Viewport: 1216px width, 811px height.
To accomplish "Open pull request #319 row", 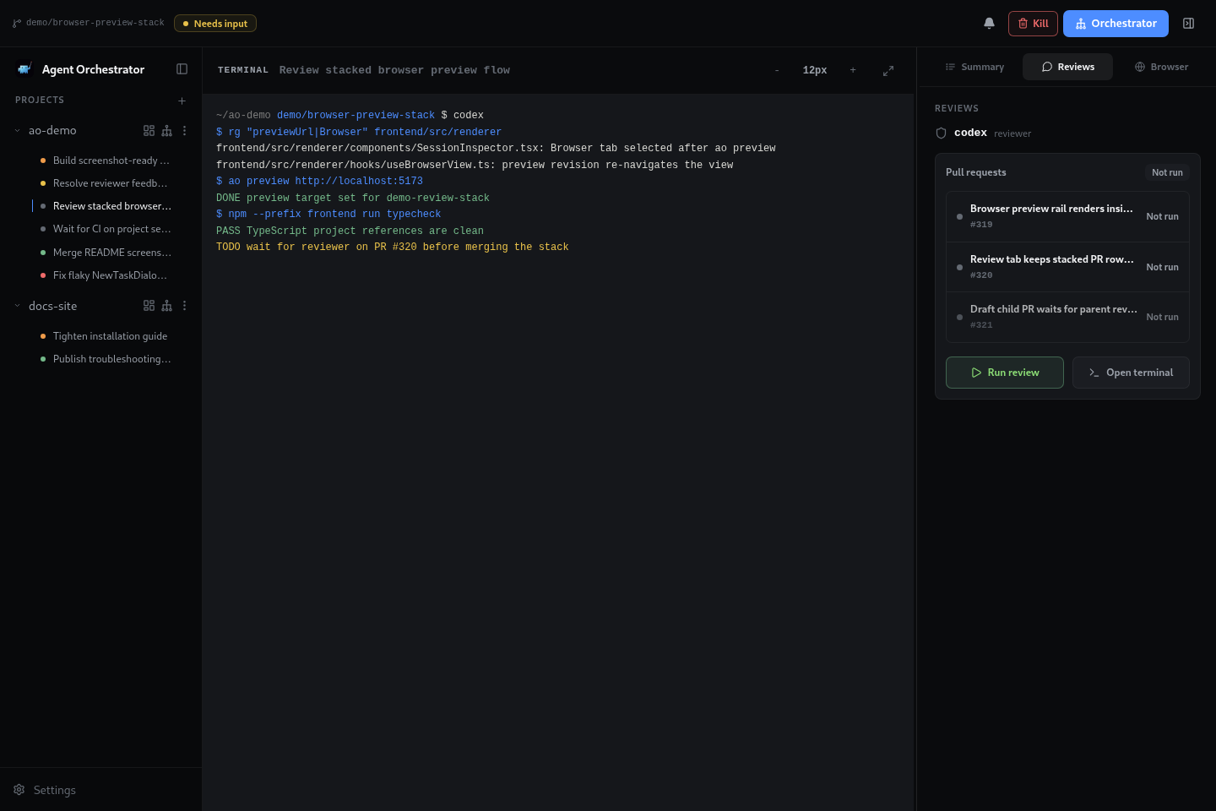I will [x=1067, y=216].
